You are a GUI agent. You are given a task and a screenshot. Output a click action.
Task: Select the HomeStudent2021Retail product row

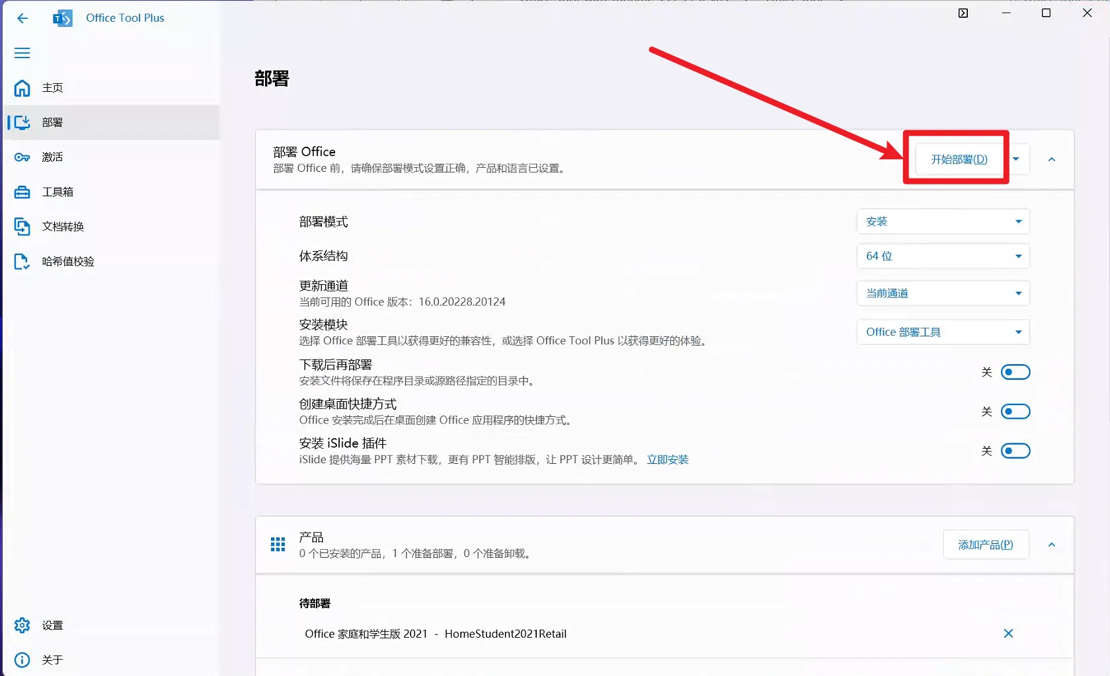point(664,634)
